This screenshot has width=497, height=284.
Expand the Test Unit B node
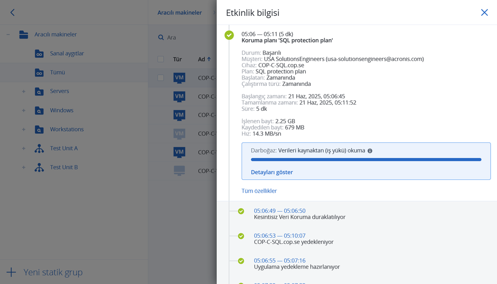23,167
